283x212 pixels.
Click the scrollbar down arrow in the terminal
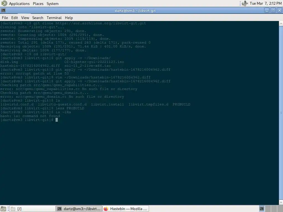coord(281,202)
